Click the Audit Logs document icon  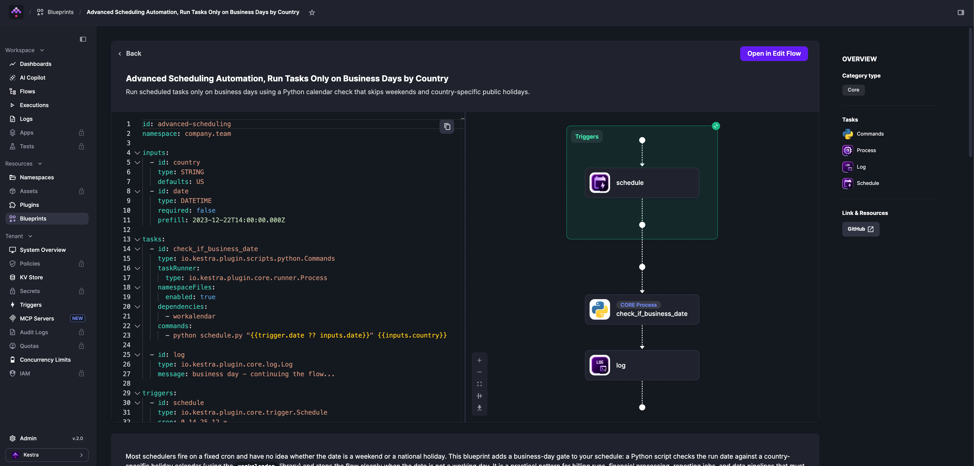(12, 332)
